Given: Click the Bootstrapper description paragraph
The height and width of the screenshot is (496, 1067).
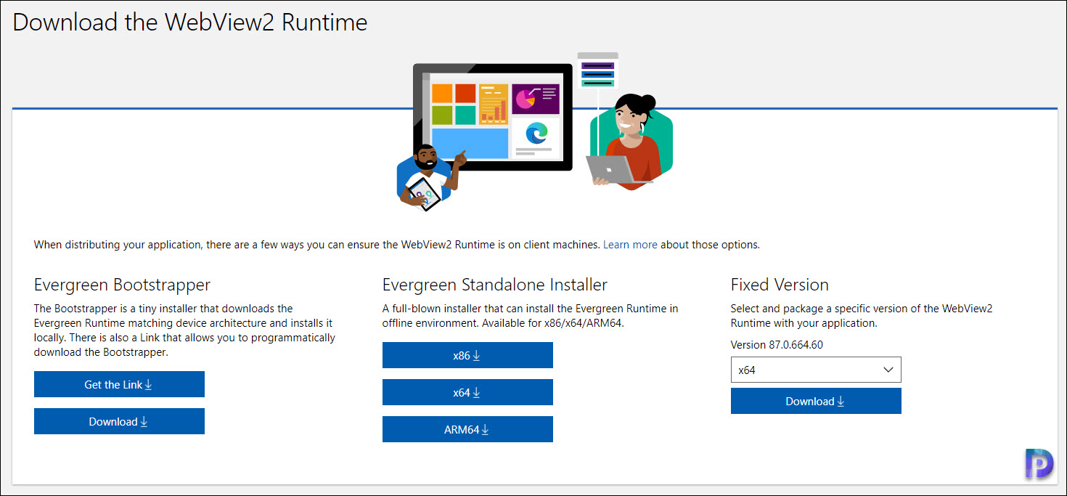Looking at the screenshot, I should point(184,330).
